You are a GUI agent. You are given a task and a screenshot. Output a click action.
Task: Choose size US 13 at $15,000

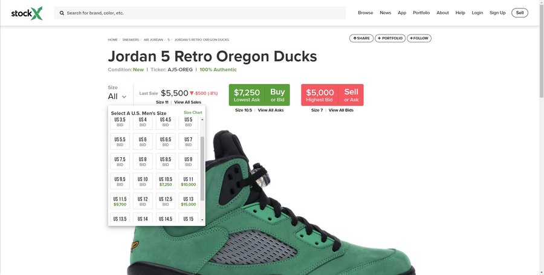[189, 201]
